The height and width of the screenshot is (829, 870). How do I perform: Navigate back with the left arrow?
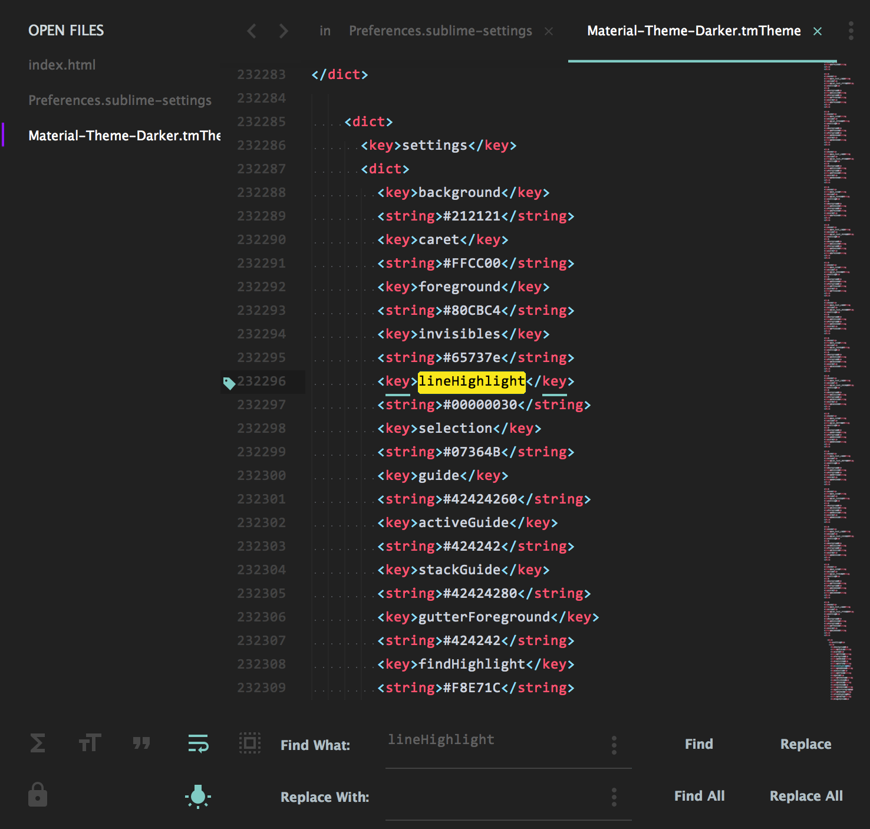251,31
